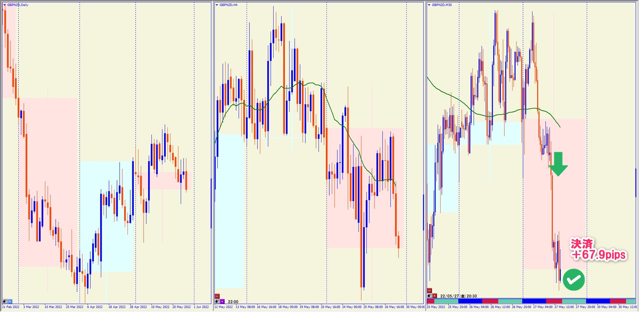The height and width of the screenshot is (312, 639).
Task: Click the 決済 +67.9pips label
Action: tap(598, 250)
